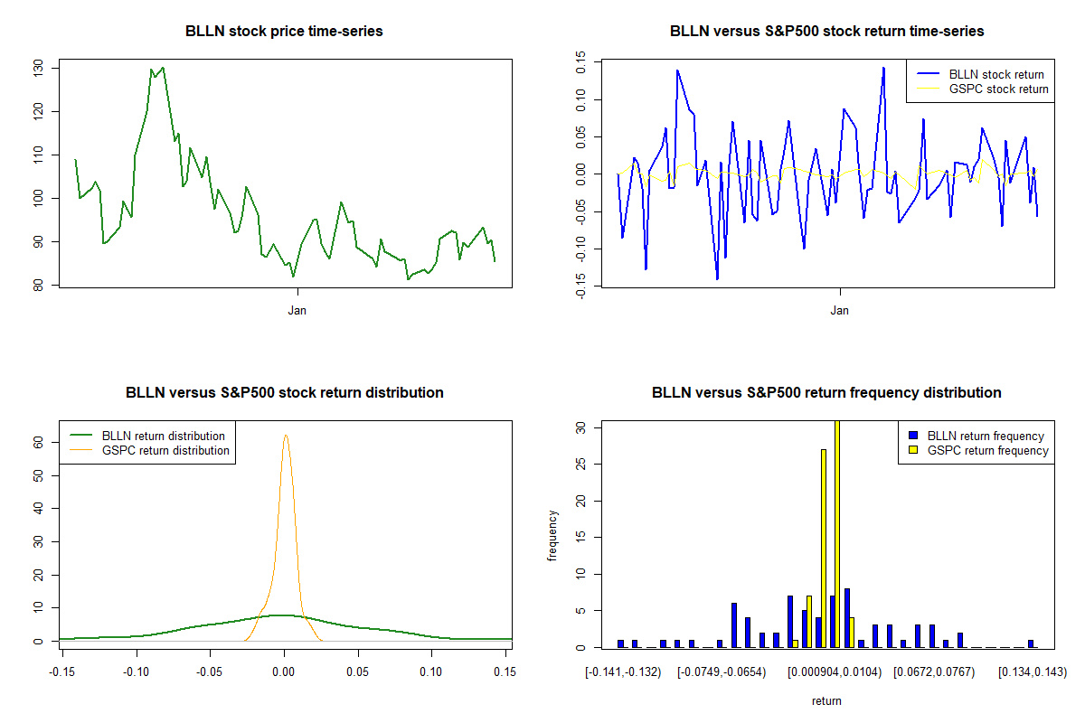Image resolution: width=1085 pixels, height=723 pixels.
Task: Click the 'Jan' label under the stock return chart
Action: coord(840,311)
